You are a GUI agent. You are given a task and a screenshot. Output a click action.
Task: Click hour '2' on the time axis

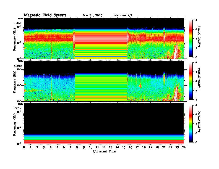pyautogui.click(x=37, y=147)
